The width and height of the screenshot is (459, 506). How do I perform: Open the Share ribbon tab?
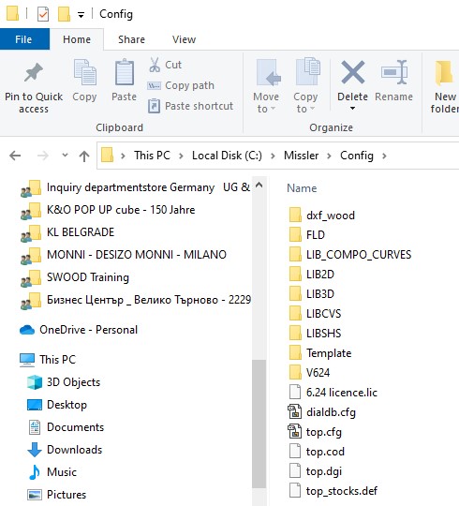131,39
